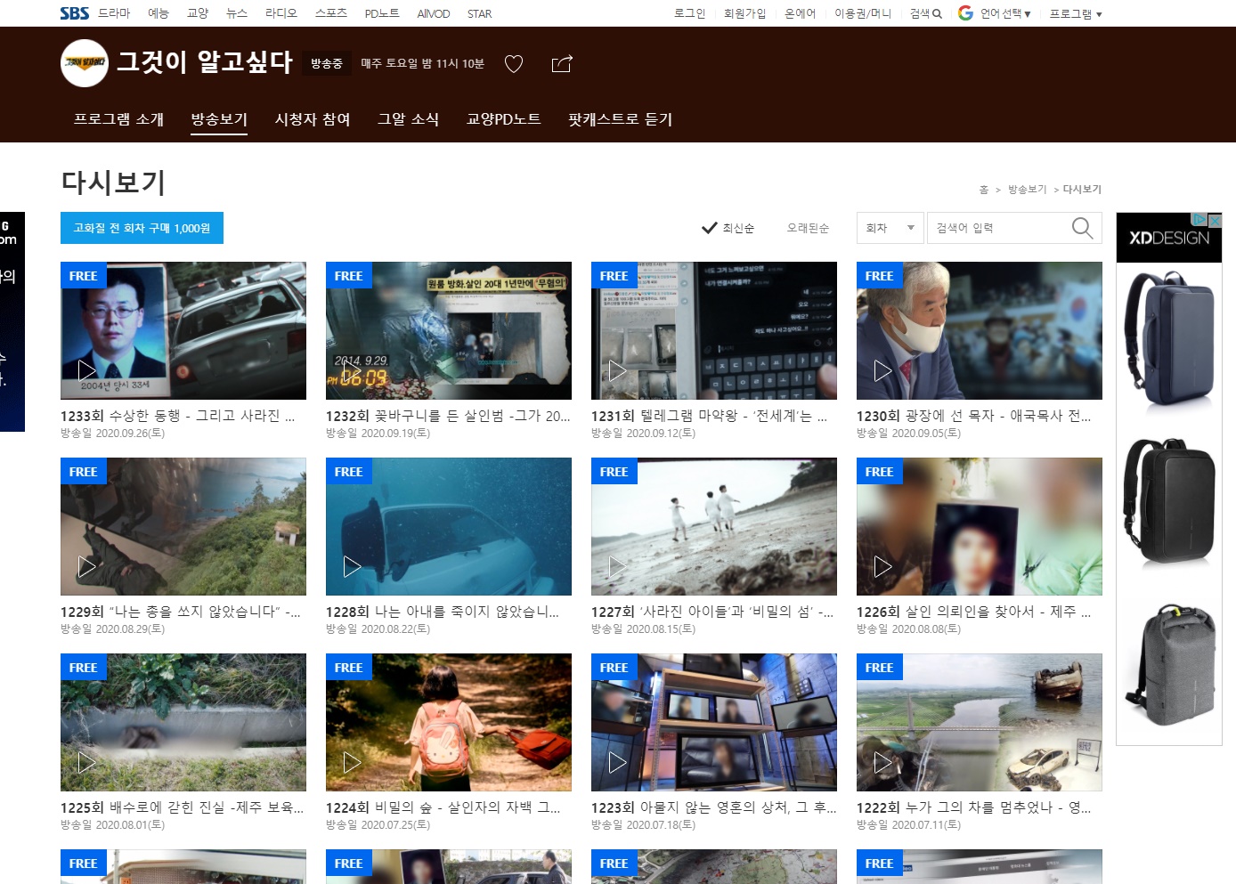
Task: Click the Google language icon
Action: [x=965, y=13]
